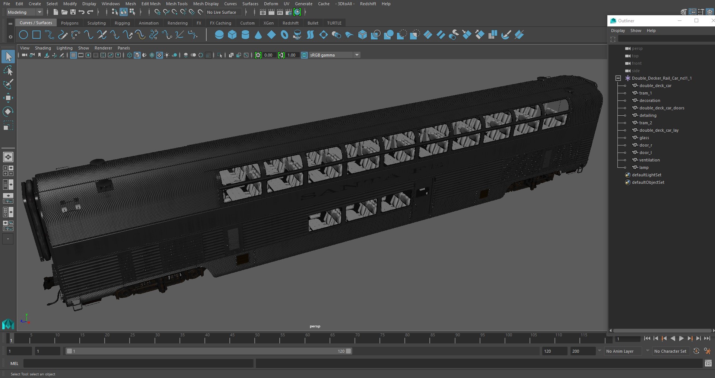Viewport: 715px width, 378px height.
Task: Click the Maya home icon at bottom-left
Action: [x=8, y=324]
